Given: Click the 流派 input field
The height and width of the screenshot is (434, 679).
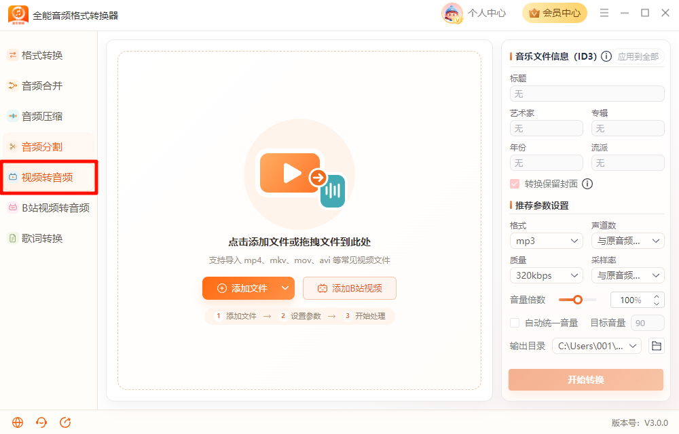Looking at the screenshot, I should tap(627, 163).
